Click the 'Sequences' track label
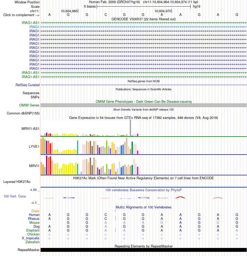Screen dimensions: 247x256 pyautogui.click(x=31, y=93)
